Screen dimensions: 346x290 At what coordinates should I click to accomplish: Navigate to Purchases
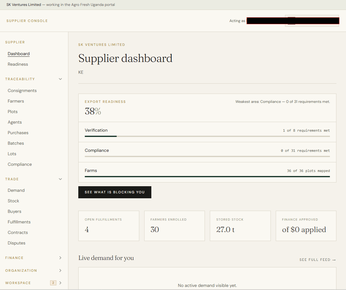(18, 133)
